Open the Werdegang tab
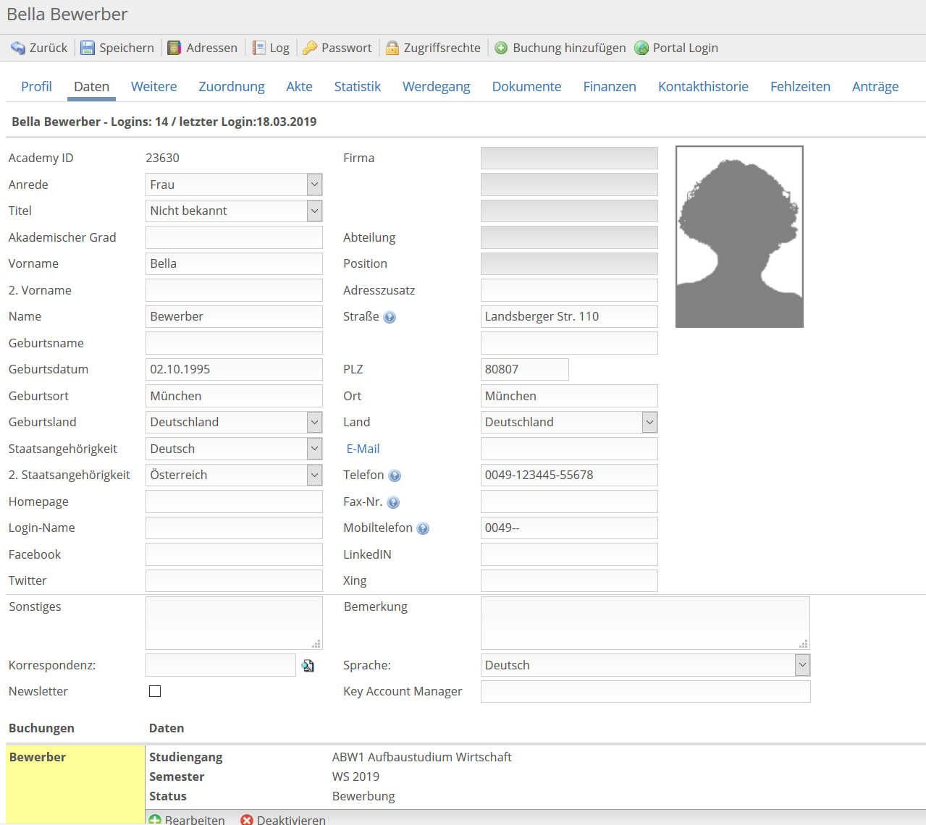926x825 pixels. 436,86
